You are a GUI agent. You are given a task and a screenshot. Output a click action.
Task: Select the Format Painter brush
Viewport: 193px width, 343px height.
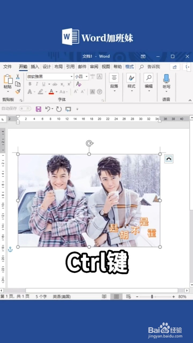(x=18, y=91)
